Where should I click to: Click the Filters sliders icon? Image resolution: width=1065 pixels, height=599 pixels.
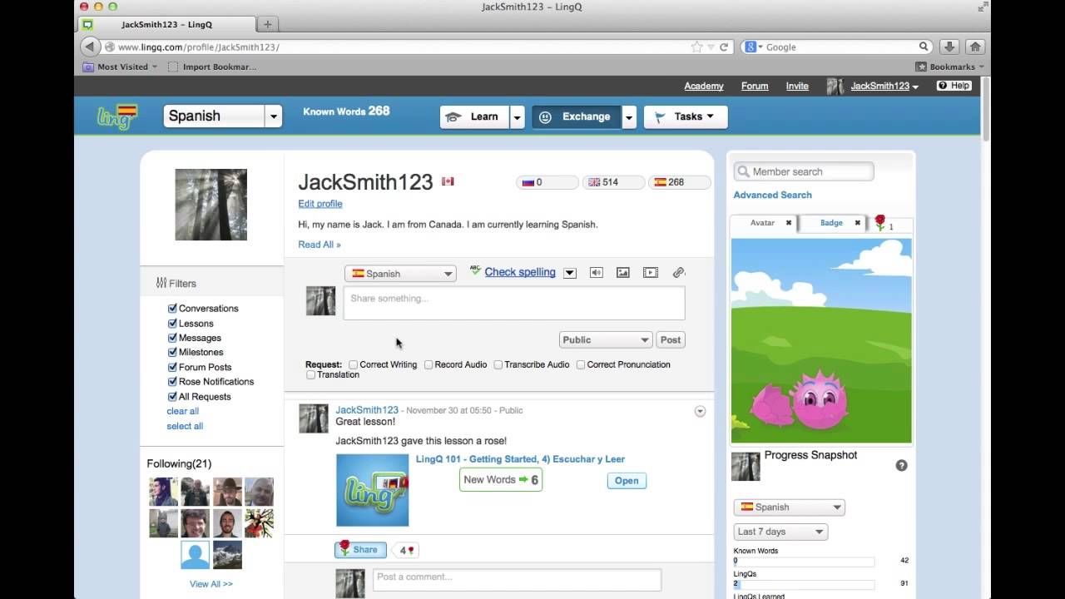(161, 283)
